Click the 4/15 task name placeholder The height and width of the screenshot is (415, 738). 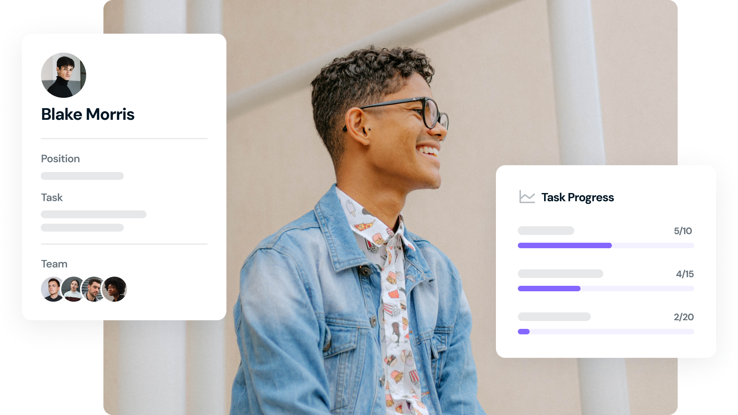[x=560, y=274]
